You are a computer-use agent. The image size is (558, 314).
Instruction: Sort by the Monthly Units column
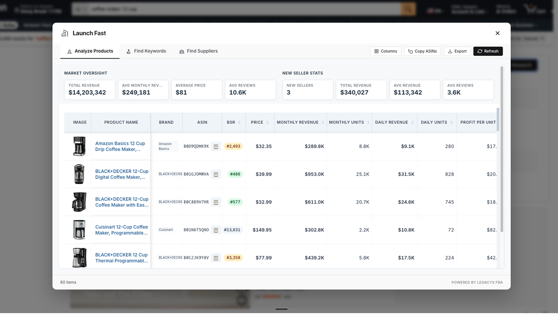point(349,123)
